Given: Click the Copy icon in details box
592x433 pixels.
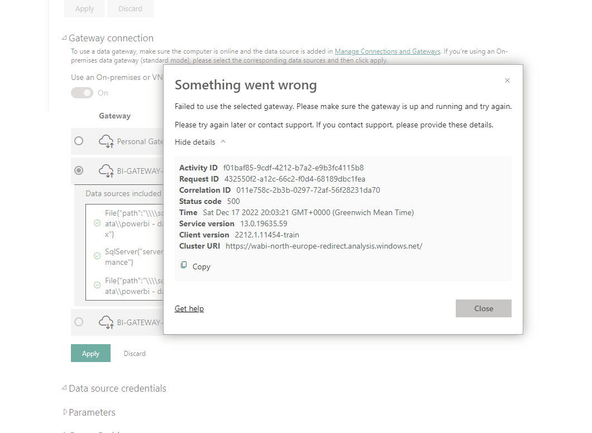Looking at the screenshot, I should tap(184, 265).
